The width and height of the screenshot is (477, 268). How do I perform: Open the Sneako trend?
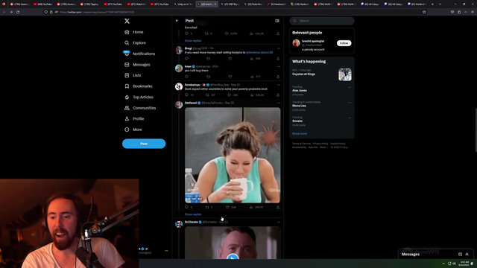point(297,121)
